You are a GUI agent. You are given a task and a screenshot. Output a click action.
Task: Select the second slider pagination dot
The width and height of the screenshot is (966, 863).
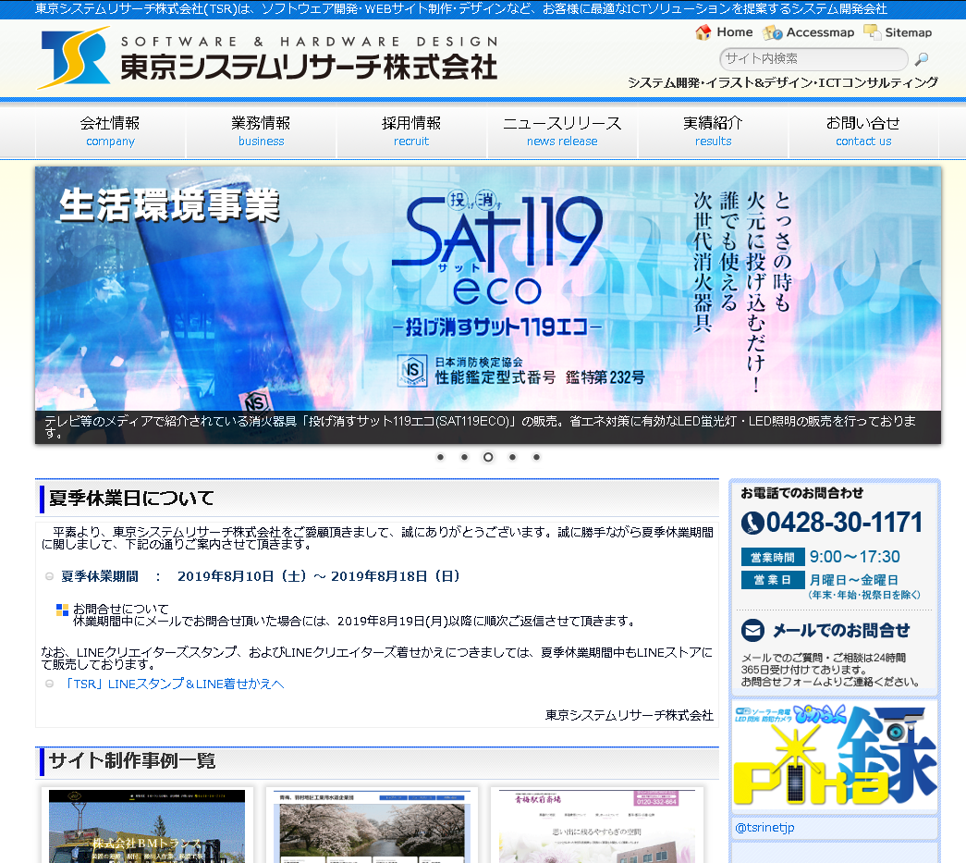tap(464, 457)
